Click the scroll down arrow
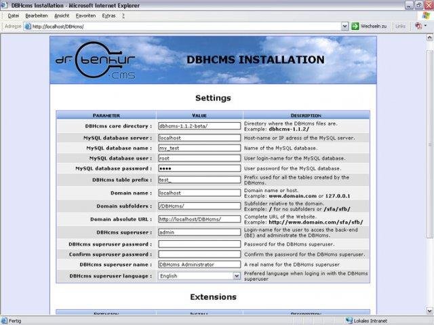Screen dimensions: 434x325 pos(429,310)
